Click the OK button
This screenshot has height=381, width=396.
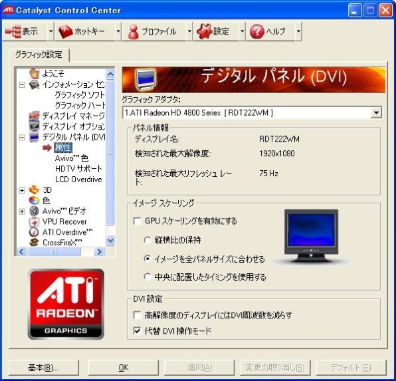(123, 367)
